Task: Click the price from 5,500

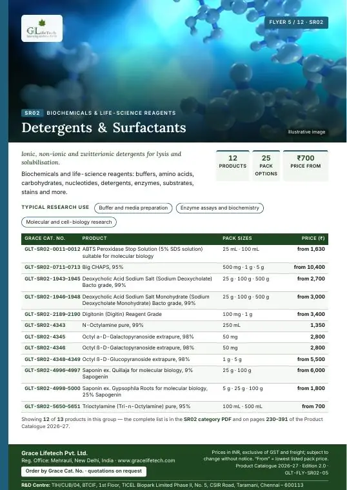Action: pos(311,359)
